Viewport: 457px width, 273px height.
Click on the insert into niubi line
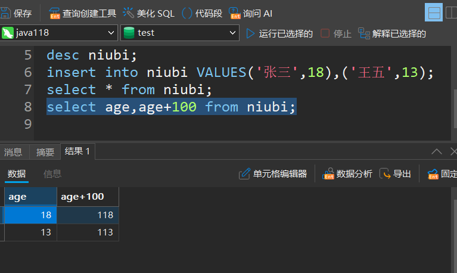click(240, 72)
